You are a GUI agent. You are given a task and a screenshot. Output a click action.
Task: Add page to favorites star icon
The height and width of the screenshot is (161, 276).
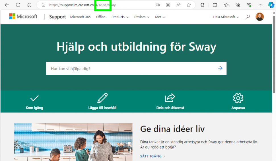click(189, 5)
